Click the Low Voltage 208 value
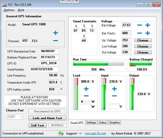 click(x=127, y=46)
